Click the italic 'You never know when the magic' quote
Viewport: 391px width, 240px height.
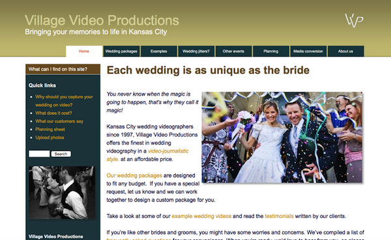152,102
